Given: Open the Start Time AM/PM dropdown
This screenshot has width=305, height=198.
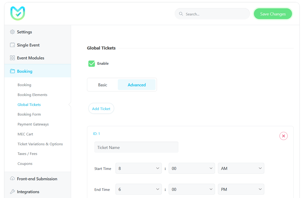Looking at the screenshot, I should pyautogui.click(x=241, y=168).
